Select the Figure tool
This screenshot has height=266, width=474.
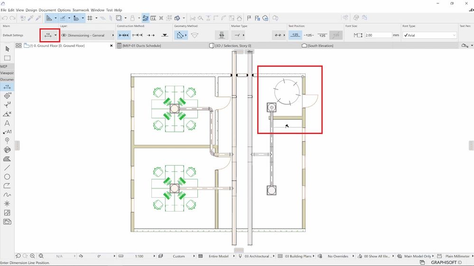[x=7, y=213]
